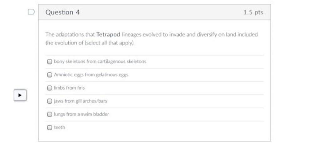309x160 pixels.
Task: Click the play arrow button at left
Action: tap(20, 95)
